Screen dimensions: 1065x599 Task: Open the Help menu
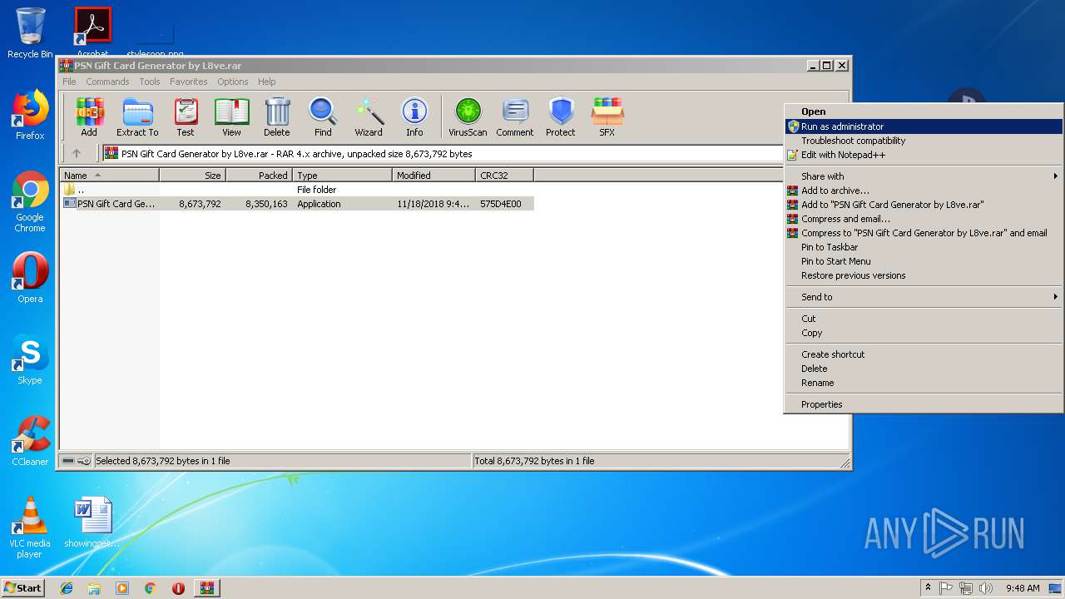[266, 82]
